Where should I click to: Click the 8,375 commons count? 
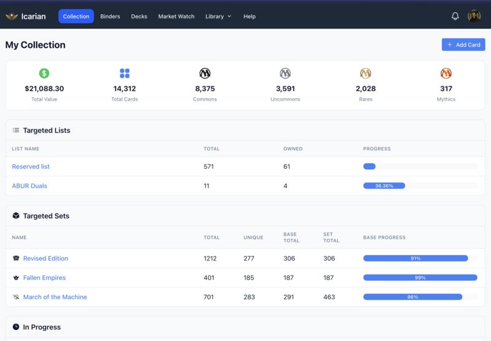205,88
